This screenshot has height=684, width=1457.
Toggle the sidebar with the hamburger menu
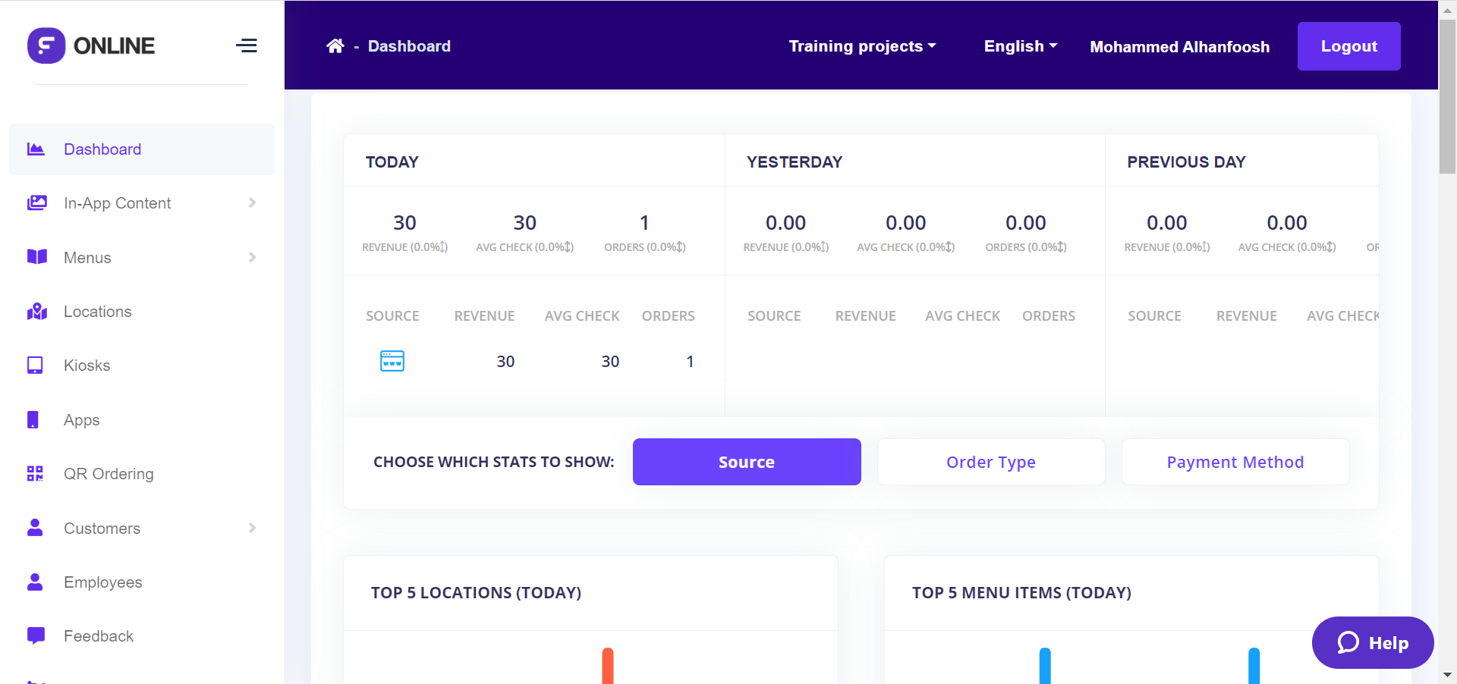[x=246, y=45]
